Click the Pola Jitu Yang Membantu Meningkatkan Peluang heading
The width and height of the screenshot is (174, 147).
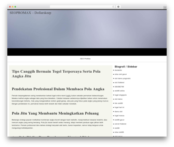[x=55, y=113]
